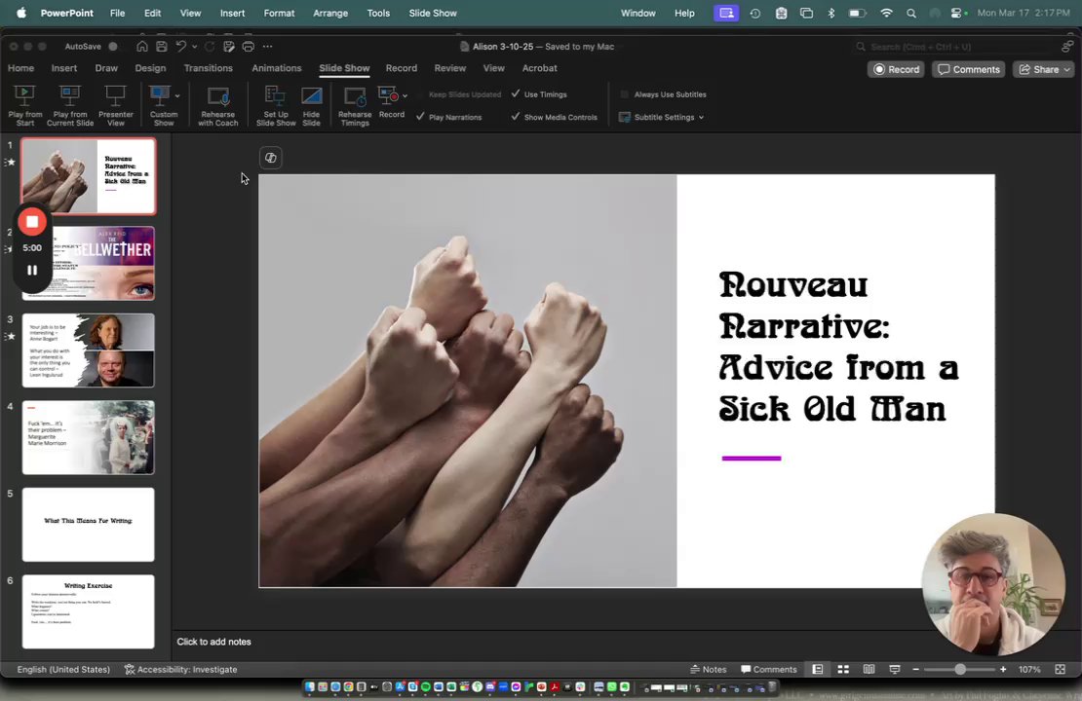Click the Hide Slide icon
The width and height of the screenshot is (1082, 701).
click(x=311, y=96)
